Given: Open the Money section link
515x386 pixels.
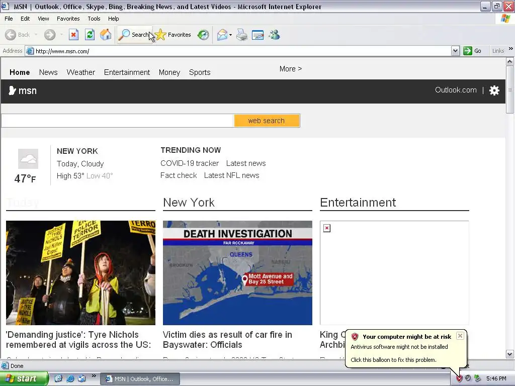Looking at the screenshot, I should click(169, 72).
